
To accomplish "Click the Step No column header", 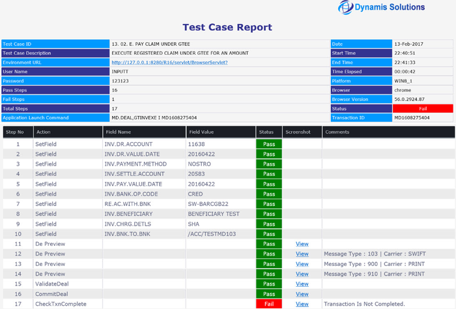I will 14,132.
